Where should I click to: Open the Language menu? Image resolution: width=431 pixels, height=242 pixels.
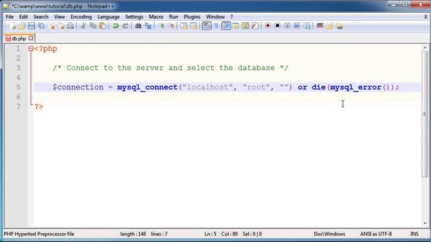coord(108,17)
